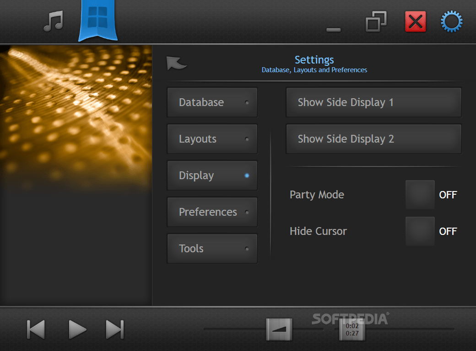This screenshot has height=351, width=476.
Task: Click the OFF text beside Hide Cursor
Action: [x=448, y=231]
